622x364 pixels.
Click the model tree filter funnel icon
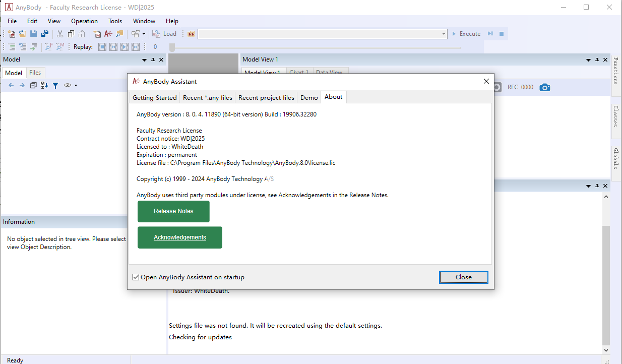click(x=55, y=85)
